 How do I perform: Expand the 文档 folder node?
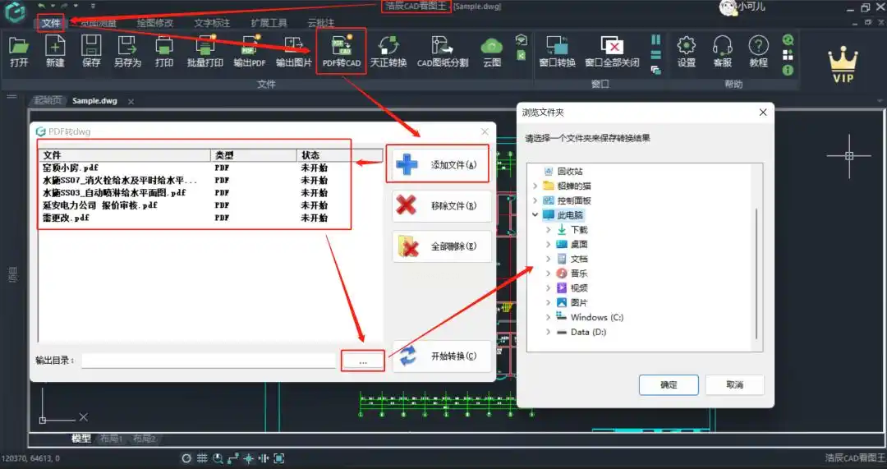[x=548, y=259]
